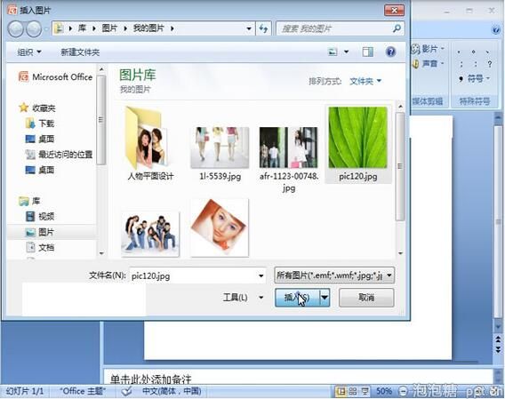Select the 人物平面设计 folder

click(150, 144)
